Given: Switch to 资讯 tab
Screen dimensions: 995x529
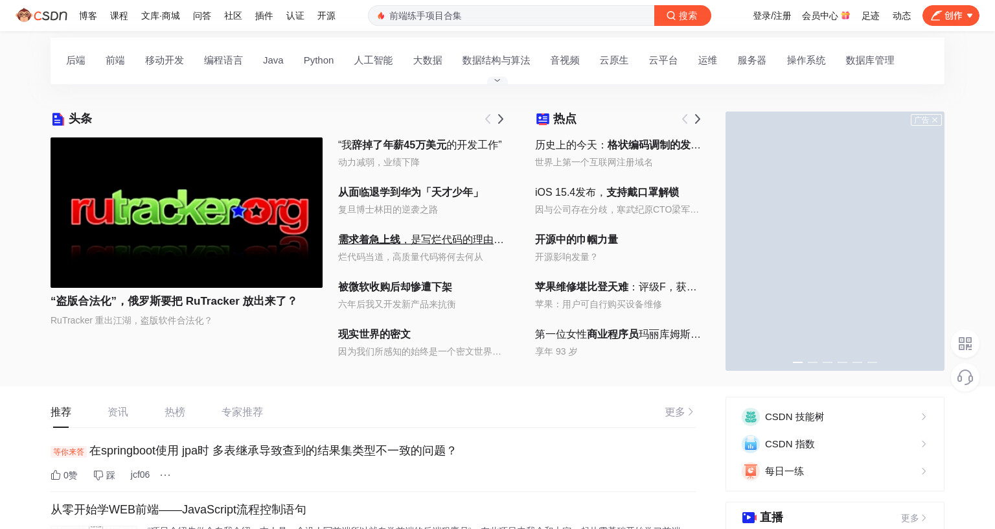Looking at the screenshot, I should 118,412.
